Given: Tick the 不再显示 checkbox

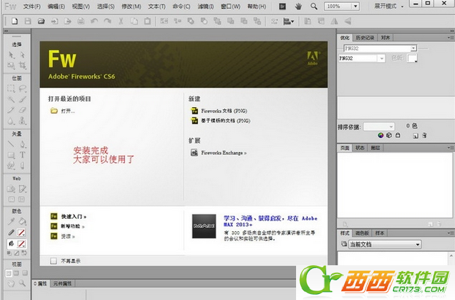Looking at the screenshot, I should (53, 261).
